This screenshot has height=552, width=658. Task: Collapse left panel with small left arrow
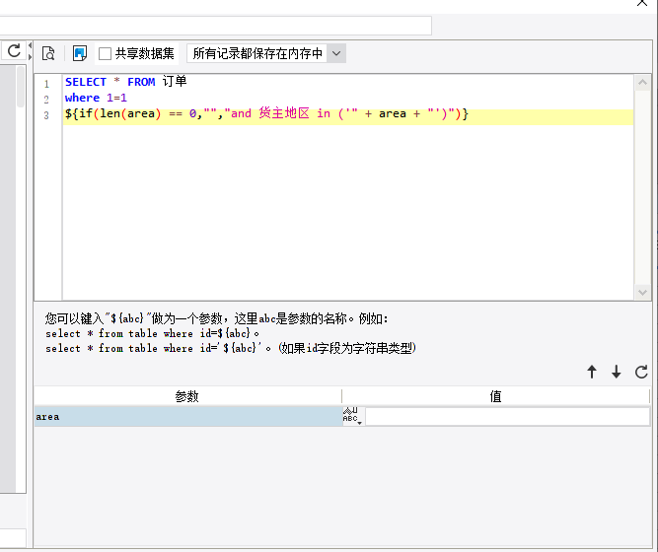pos(30,45)
